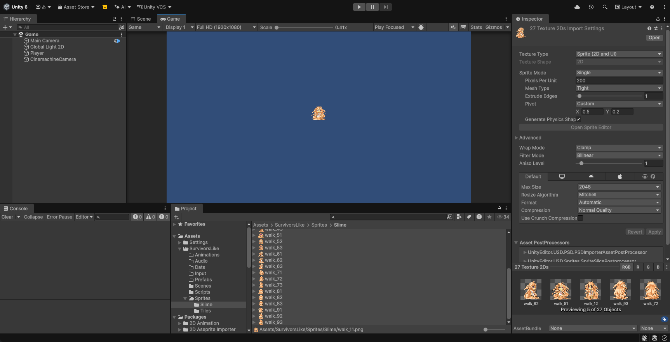Viewport: 670px width, 342px height.
Task: Click the asset labels tag icon
Action: [665, 319]
